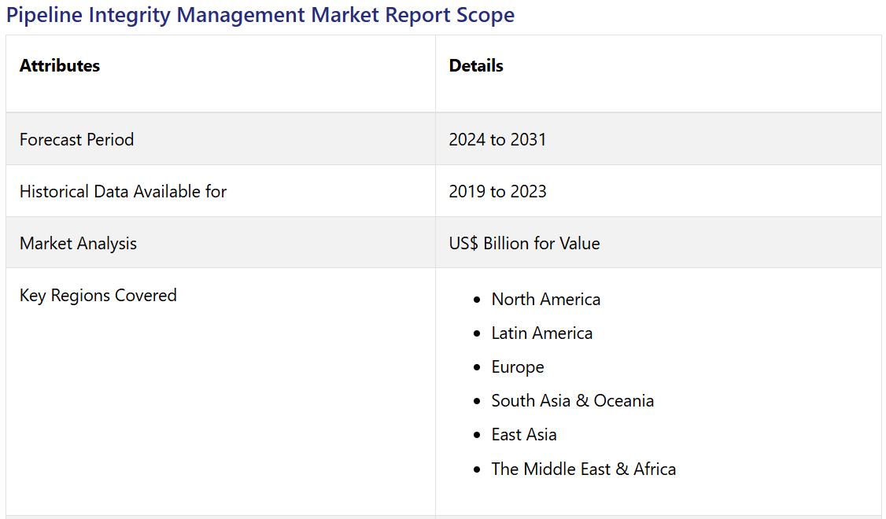Click The Middle East & Africa item

(x=583, y=469)
